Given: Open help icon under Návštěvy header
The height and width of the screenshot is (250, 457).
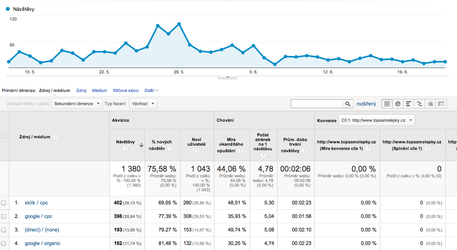Looking at the screenshot, I should pyautogui.click(x=125, y=148).
